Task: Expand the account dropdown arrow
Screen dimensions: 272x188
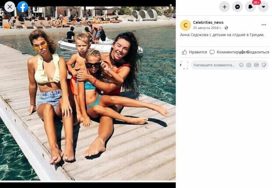Action: tap(263, 7)
